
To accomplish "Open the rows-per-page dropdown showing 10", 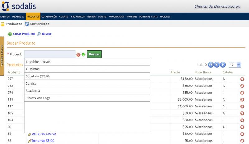I will [x=235, y=65].
